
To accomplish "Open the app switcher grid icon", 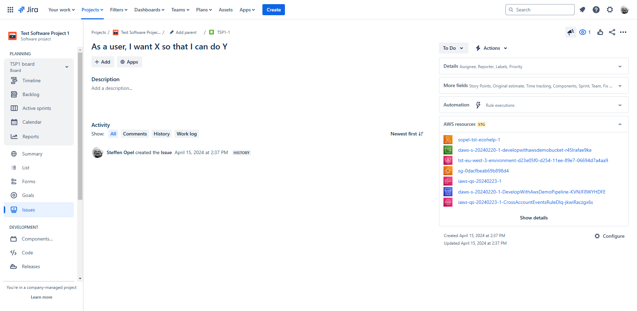I will pyautogui.click(x=10, y=10).
